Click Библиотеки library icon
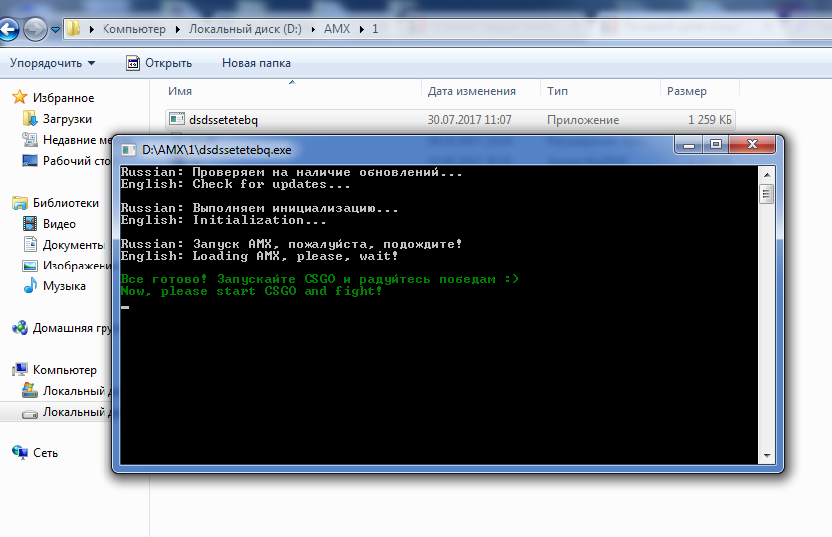Screen dimensions: 832x537 [20, 202]
